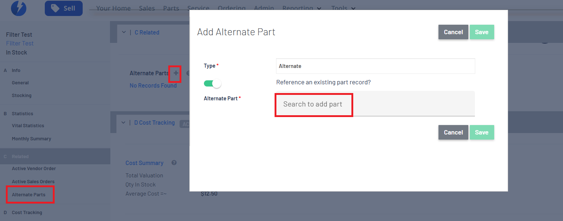
Task: Click the Sell price-tag button
Action: click(x=64, y=8)
